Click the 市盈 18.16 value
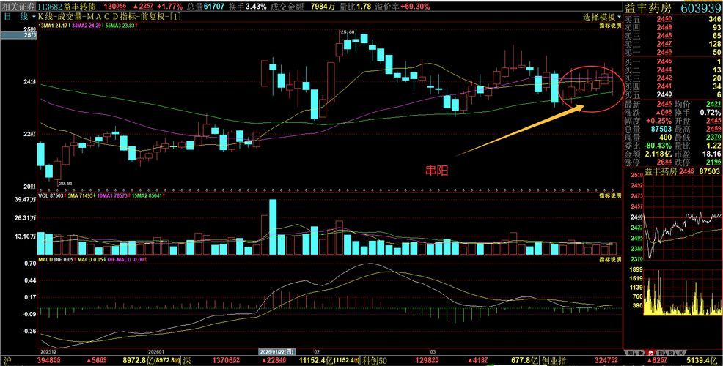The image size is (723, 366). (x=711, y=153)
